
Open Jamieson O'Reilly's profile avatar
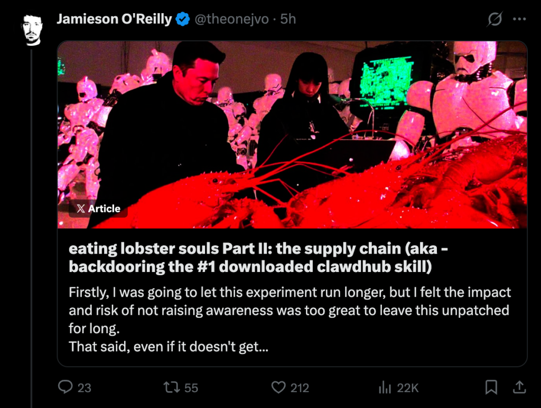point(32,30)
